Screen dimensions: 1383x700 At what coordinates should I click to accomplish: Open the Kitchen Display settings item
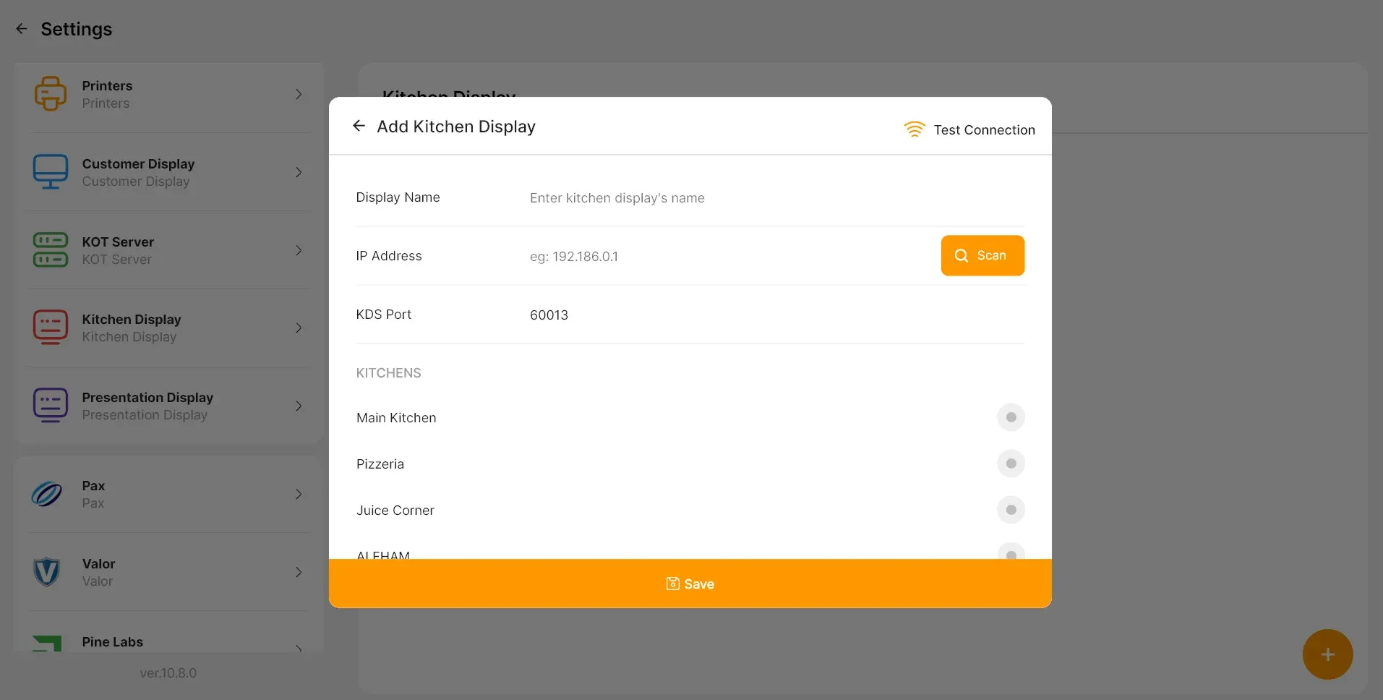tap(169, 328)
